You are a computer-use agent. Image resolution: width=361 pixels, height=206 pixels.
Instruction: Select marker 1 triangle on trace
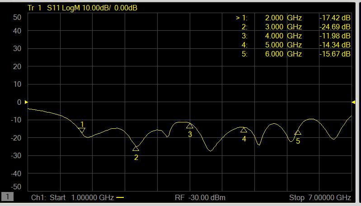(82, 131)
